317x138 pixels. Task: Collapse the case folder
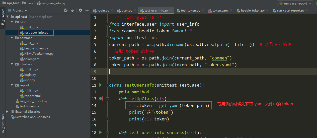point(12,22)
